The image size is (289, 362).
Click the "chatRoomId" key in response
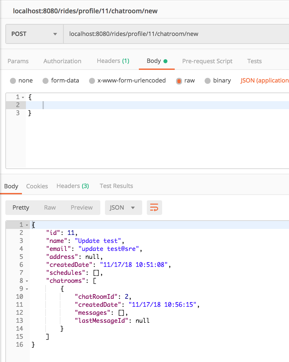[x=96, y=297]
